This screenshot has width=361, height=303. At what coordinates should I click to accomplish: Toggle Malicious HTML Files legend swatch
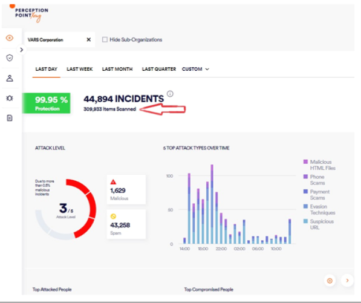tap(305, 161)
